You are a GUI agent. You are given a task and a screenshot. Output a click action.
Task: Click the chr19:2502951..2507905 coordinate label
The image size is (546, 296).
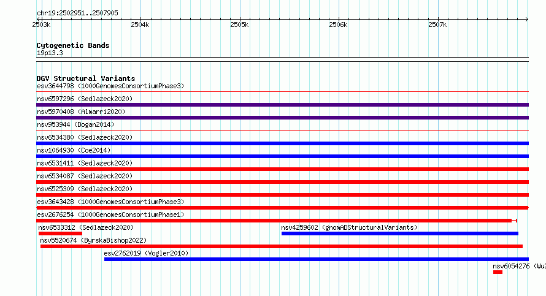coord(77,13)
